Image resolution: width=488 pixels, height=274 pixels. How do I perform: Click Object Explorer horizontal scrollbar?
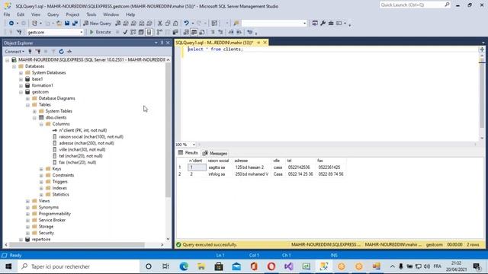click(x=77, y=245)
